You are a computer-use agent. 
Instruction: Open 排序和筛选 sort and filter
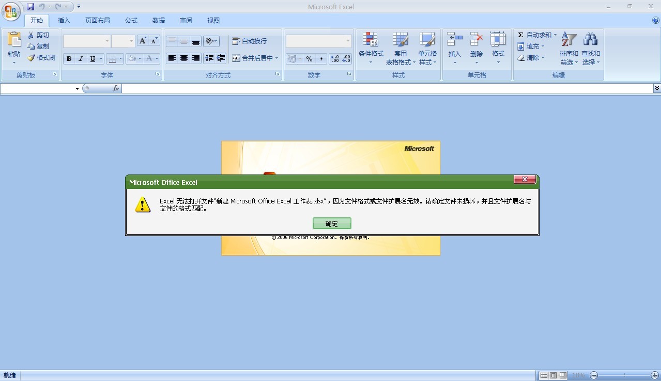tap(568, 49)
